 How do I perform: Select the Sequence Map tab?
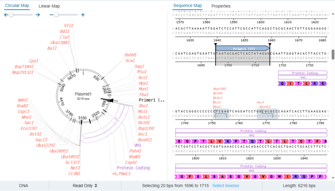(187, 6)
